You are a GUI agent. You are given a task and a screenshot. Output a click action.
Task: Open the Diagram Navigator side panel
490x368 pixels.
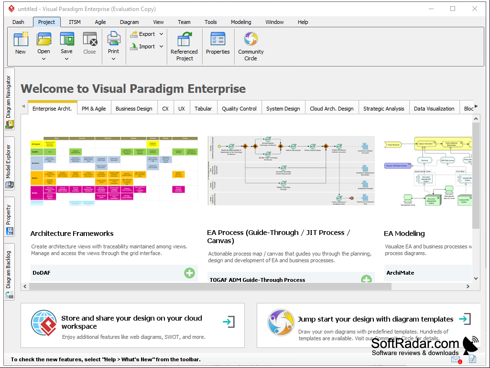(x=10, y=99)
